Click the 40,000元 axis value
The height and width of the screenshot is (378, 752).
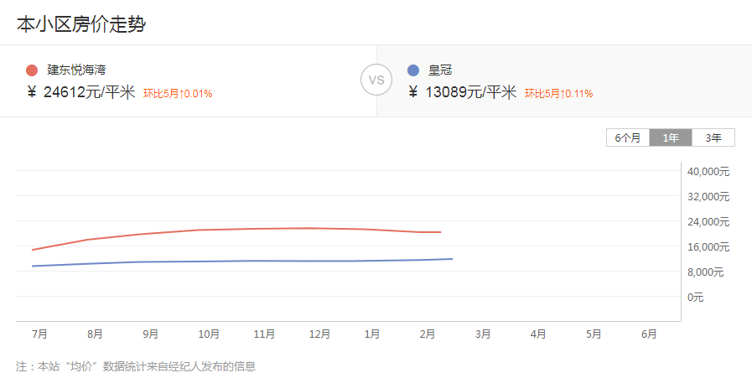tap(708, 171)
